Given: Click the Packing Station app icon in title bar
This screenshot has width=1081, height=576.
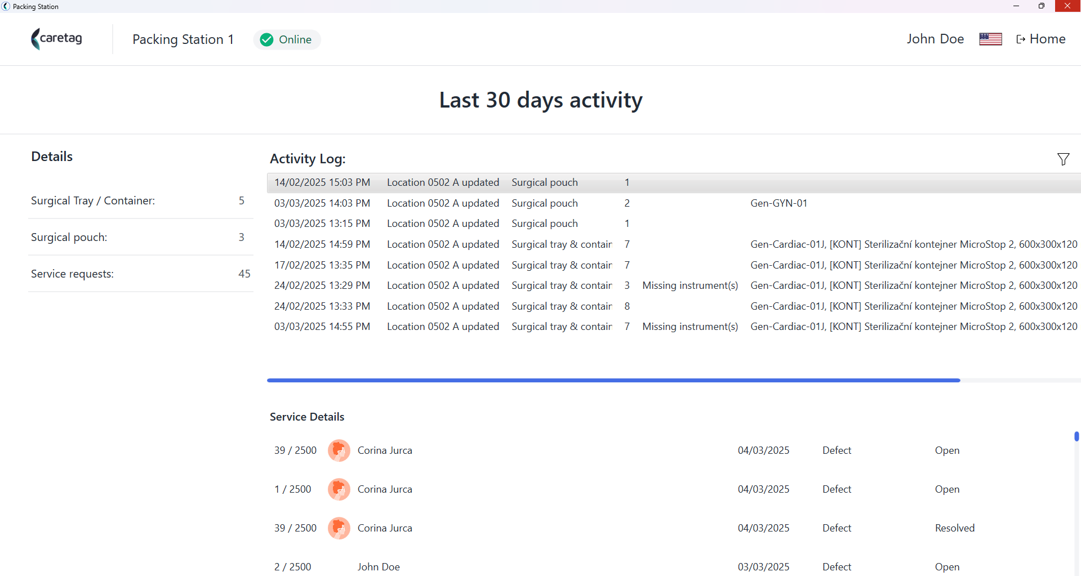Looking at the screenshot, I should coord(6,6).
